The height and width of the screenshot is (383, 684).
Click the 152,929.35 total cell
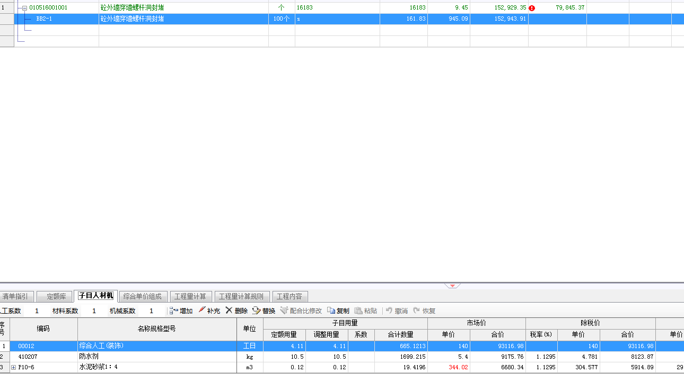499,8
